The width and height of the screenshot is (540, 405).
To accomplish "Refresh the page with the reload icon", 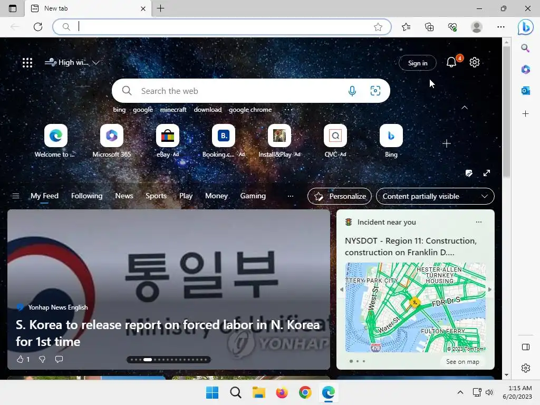I will click(38, 27).
